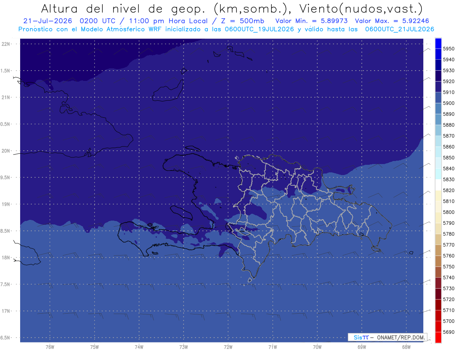Click the '68W' longitude label

coord(406,347)
